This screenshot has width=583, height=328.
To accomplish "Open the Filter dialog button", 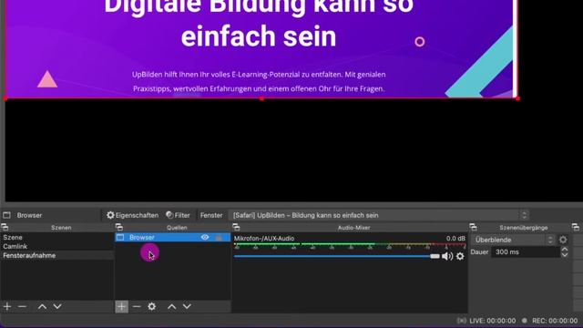I will pos(179,215).
